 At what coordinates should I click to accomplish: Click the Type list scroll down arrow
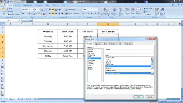coord(152,68)
